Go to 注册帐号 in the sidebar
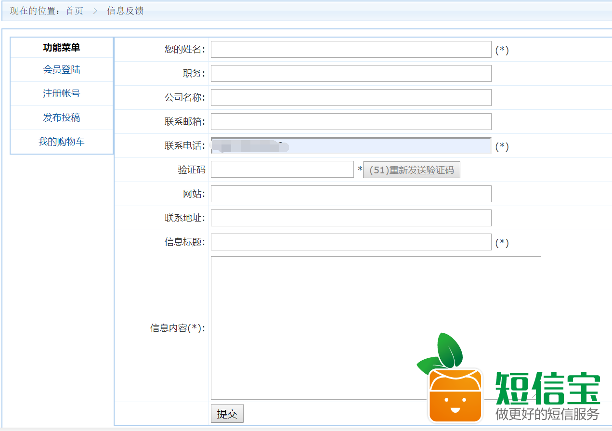 (x=62, y=93)
